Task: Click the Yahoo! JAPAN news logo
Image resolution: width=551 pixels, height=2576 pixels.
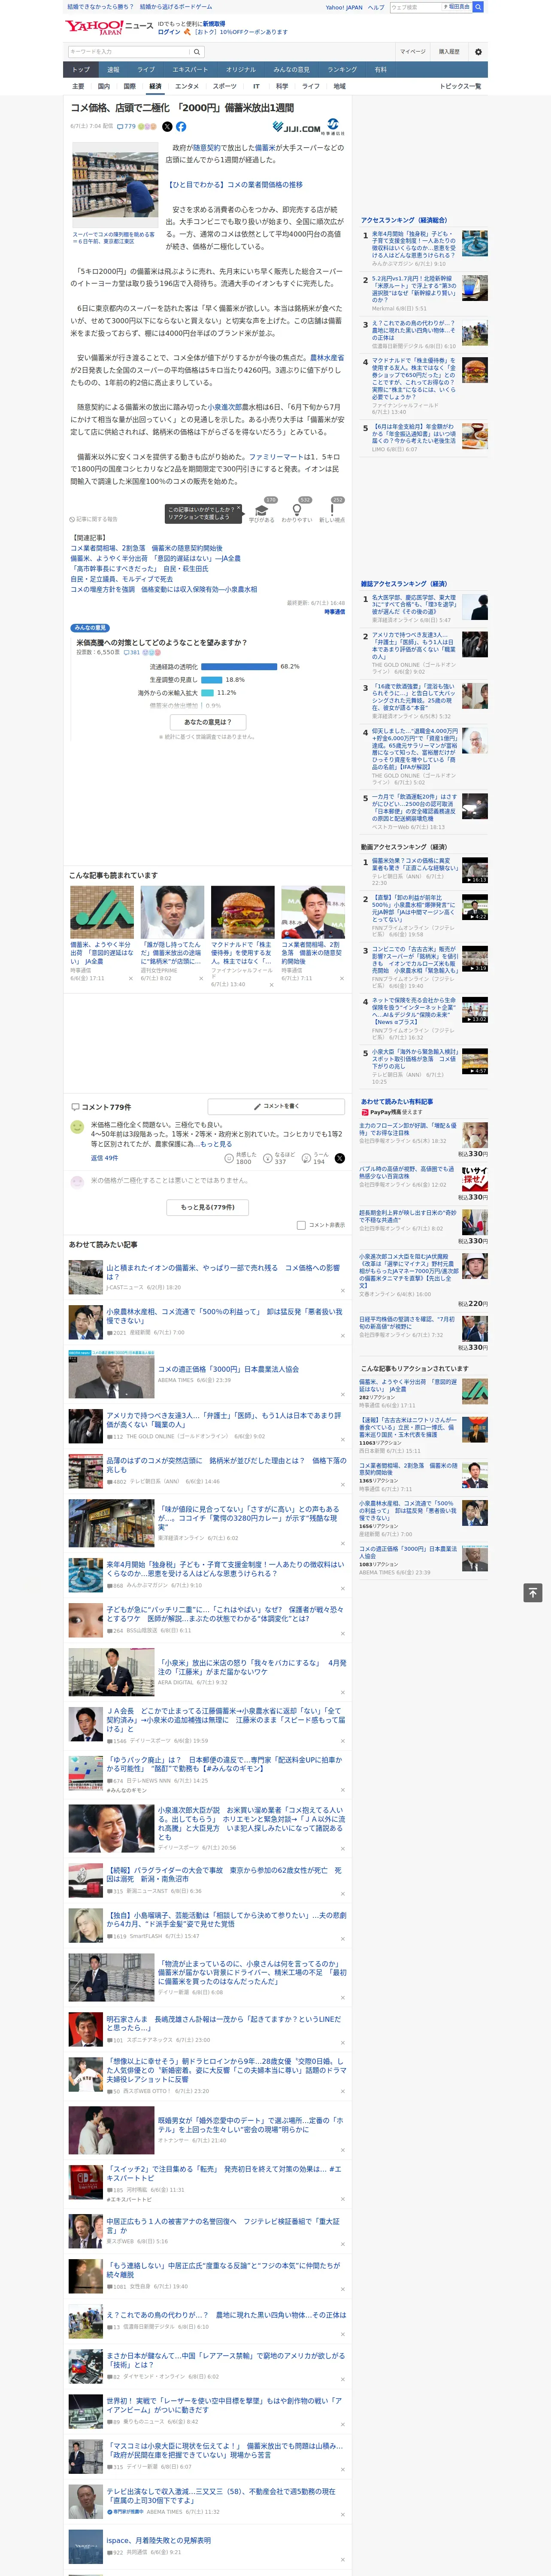Action: pyautogui.click(x=109, y=27)
